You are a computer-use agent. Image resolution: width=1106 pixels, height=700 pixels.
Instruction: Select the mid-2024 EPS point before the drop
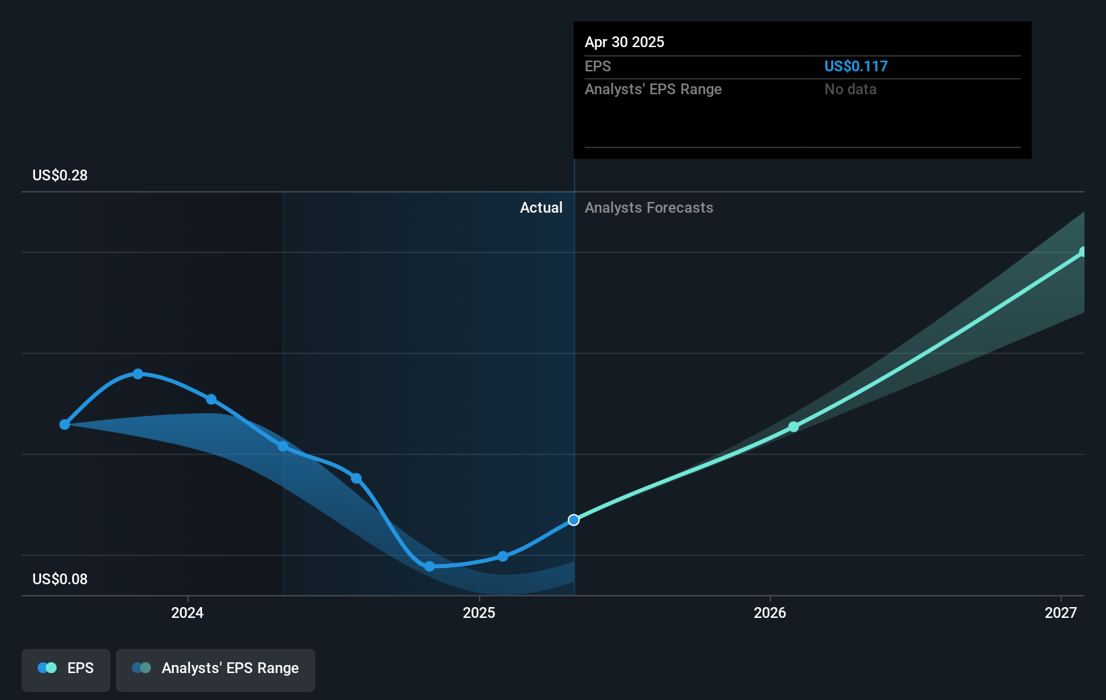click(356, 478)
